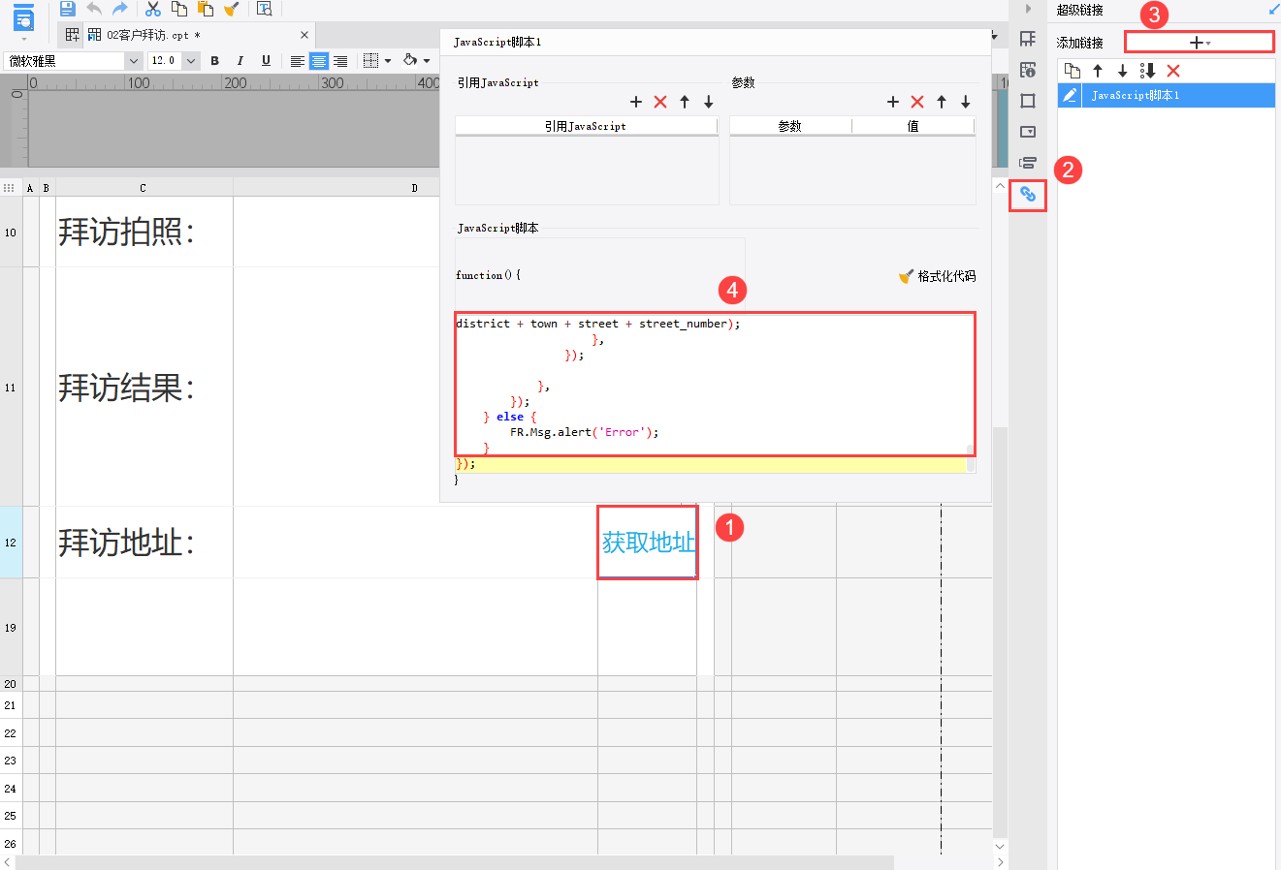Click the redo arrow icon

tap(120, 9)
